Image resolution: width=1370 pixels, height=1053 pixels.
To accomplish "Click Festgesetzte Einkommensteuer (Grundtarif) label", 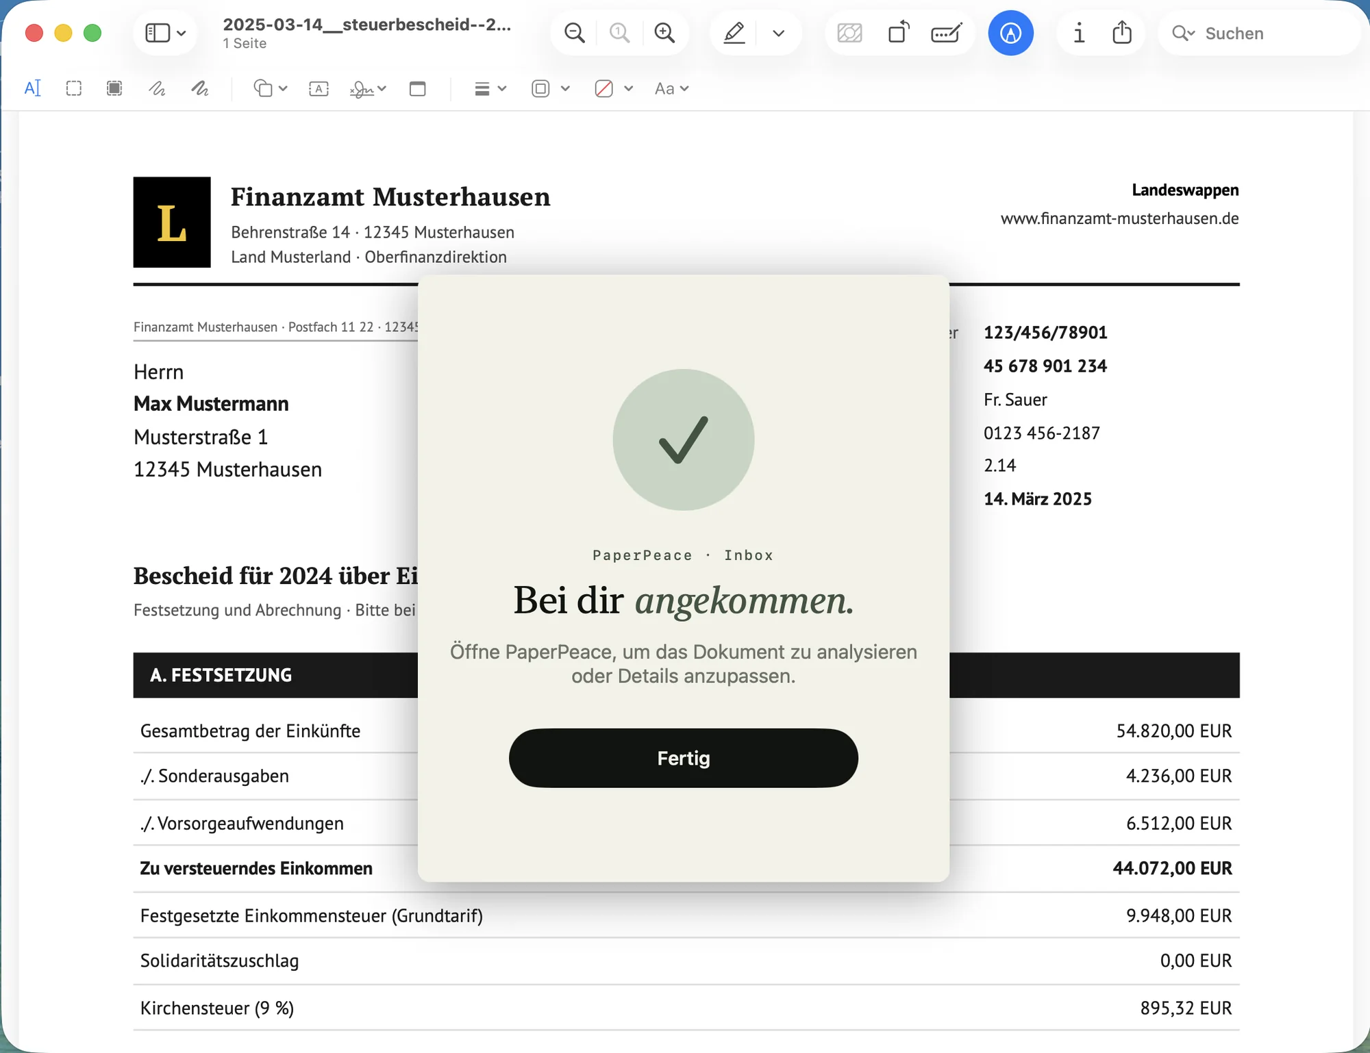I will (x=312, y=915).
